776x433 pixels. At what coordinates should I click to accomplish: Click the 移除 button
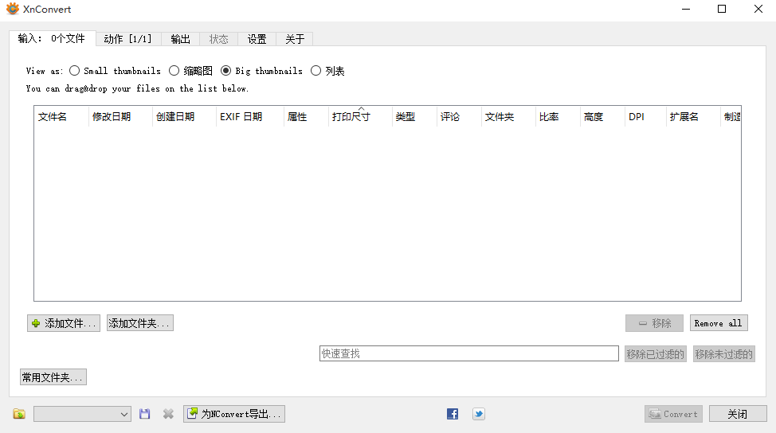(x=654, y=323)
